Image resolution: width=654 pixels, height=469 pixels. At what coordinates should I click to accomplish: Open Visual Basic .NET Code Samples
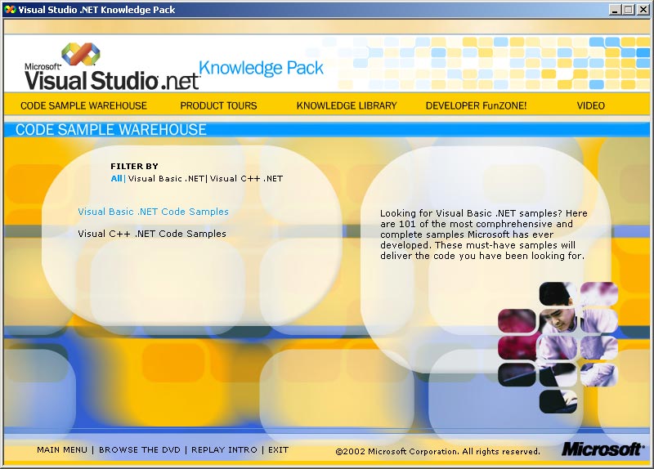(153, 212)
